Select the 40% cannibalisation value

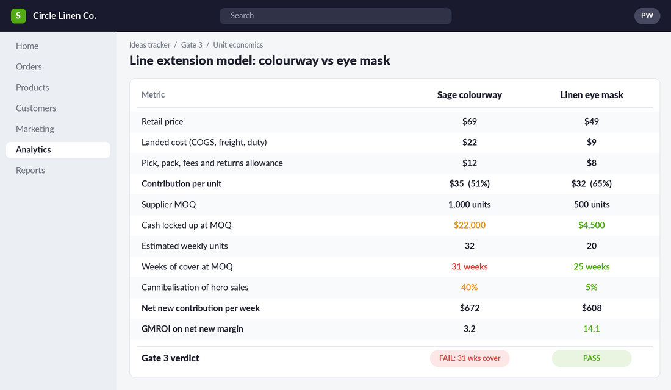[x=470, y=288]
